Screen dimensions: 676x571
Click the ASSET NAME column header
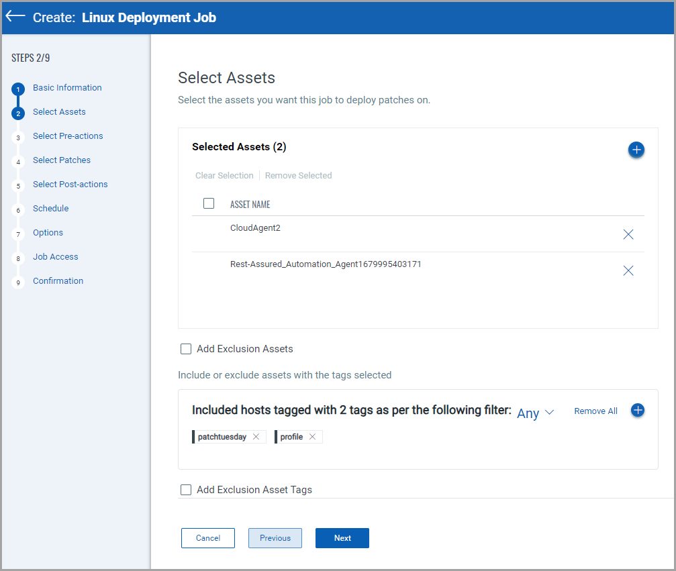[250, 204]
